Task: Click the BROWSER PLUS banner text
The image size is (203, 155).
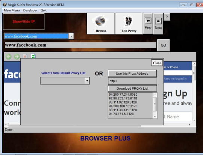Action: click(x=105, y=138)
